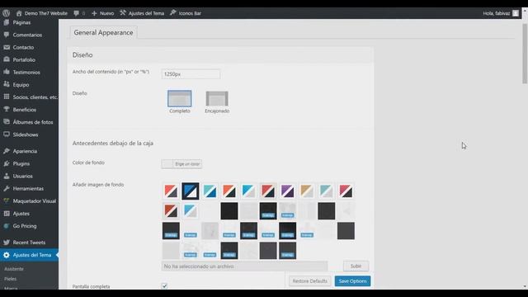
Task: Click the Restore Defaults button
Action: tap(310, 281)
